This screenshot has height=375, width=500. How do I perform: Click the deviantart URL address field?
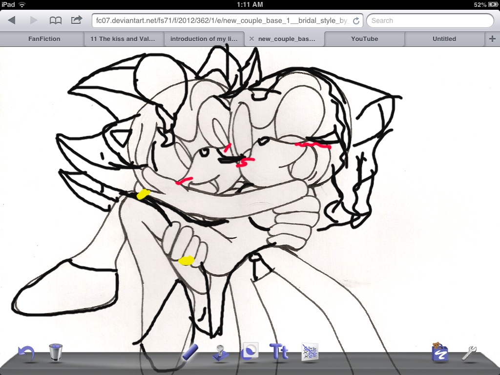(228, 21)
